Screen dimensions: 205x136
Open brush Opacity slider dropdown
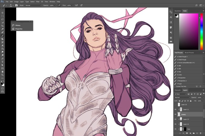click(55, 5)
